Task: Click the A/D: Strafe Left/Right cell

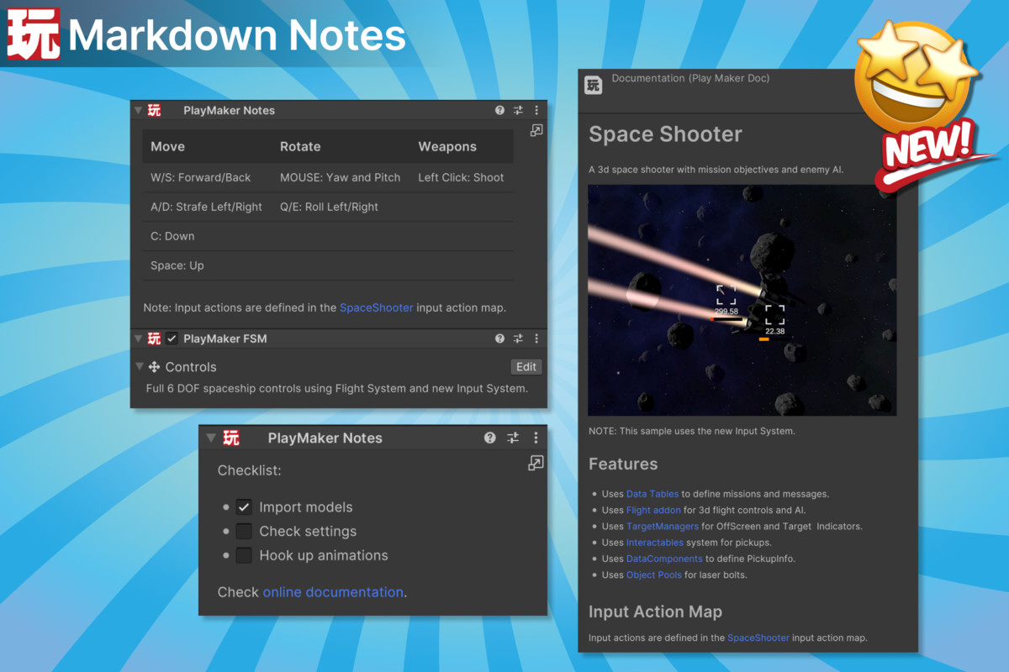Action: pos(207,207)
